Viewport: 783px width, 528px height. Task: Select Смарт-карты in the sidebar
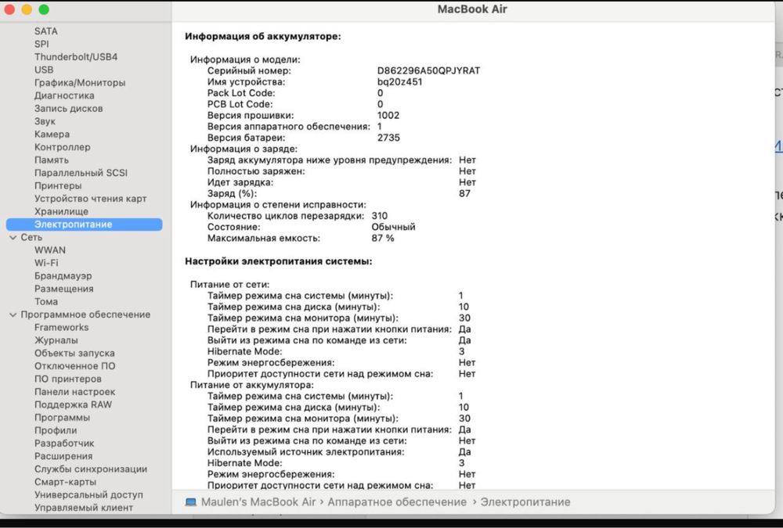click(x=66, y=482)
